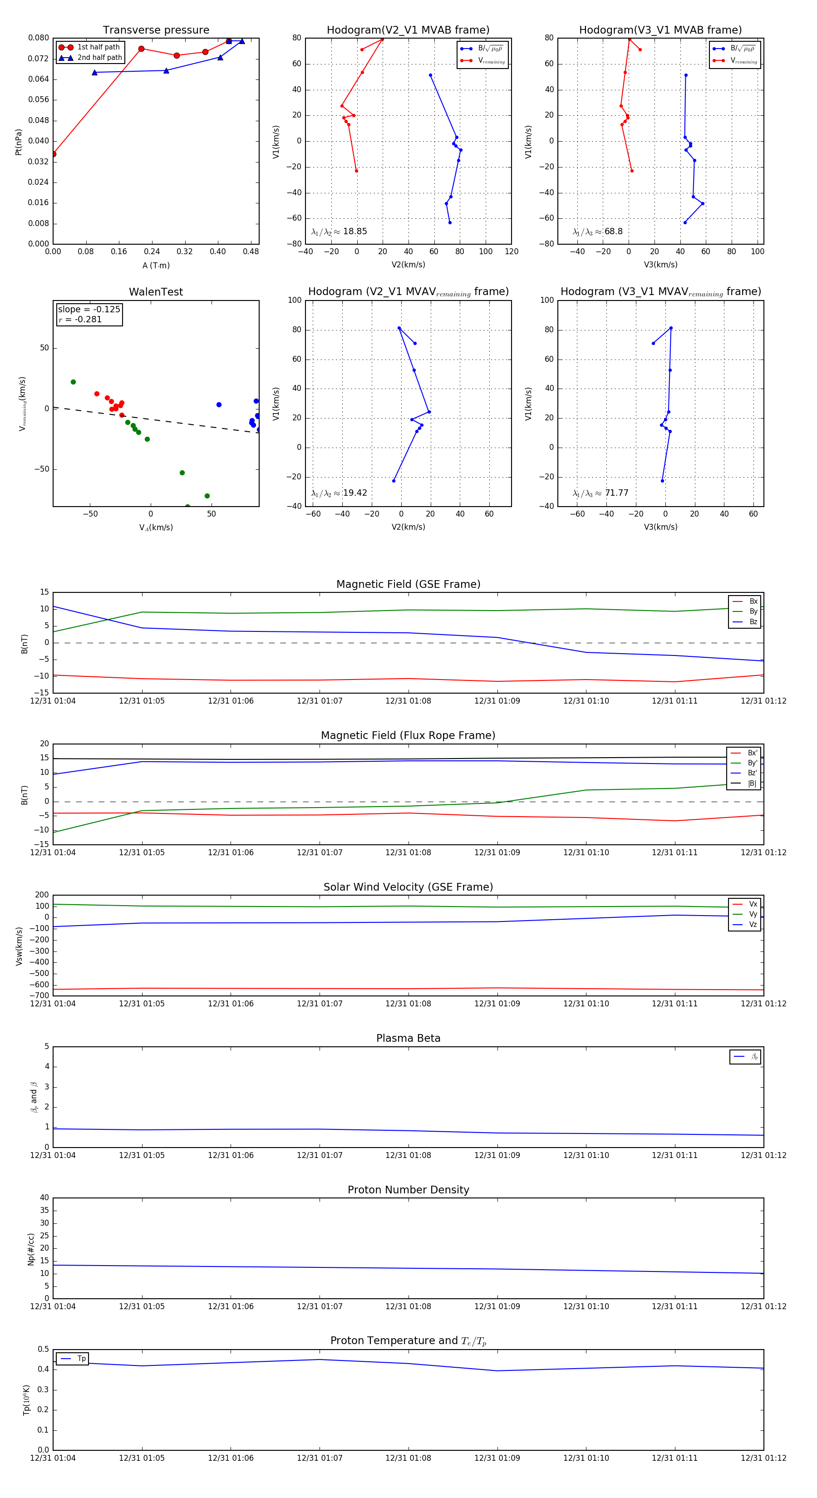Image resolution: width=817 pixels, height=1498 pixels.
Task: Click the 'Hodogram(V2_V1 MVAB frame)' title
Action: click(x=408, y=30)
